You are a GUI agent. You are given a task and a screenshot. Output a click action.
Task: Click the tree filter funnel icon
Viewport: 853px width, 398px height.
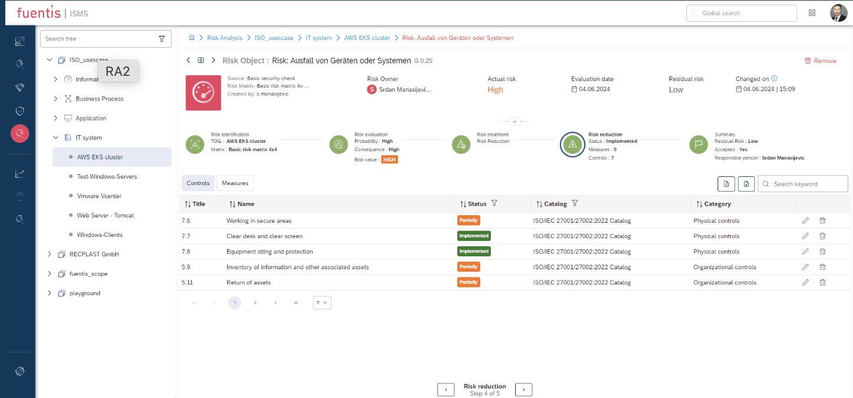coord(162,39)
